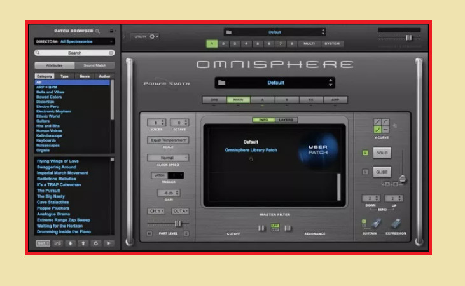Click the Bend Down stepper
The height and width of the screenshot is (286, 465).
tap(371, 198)
